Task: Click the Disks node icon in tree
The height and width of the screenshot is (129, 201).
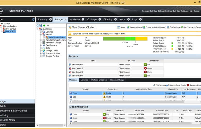Action: pyautogui.click(x=44, y=48)
